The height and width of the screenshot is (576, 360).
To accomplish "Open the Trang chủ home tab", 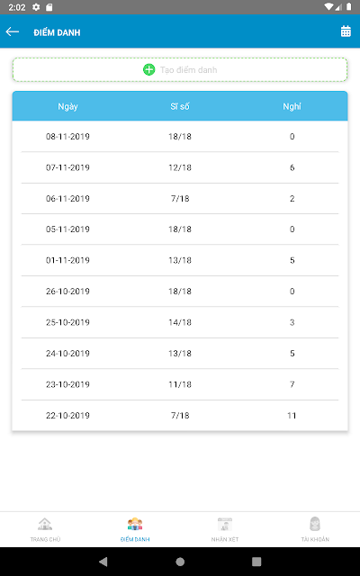I will pyautogui.click(x=45, y=529).
